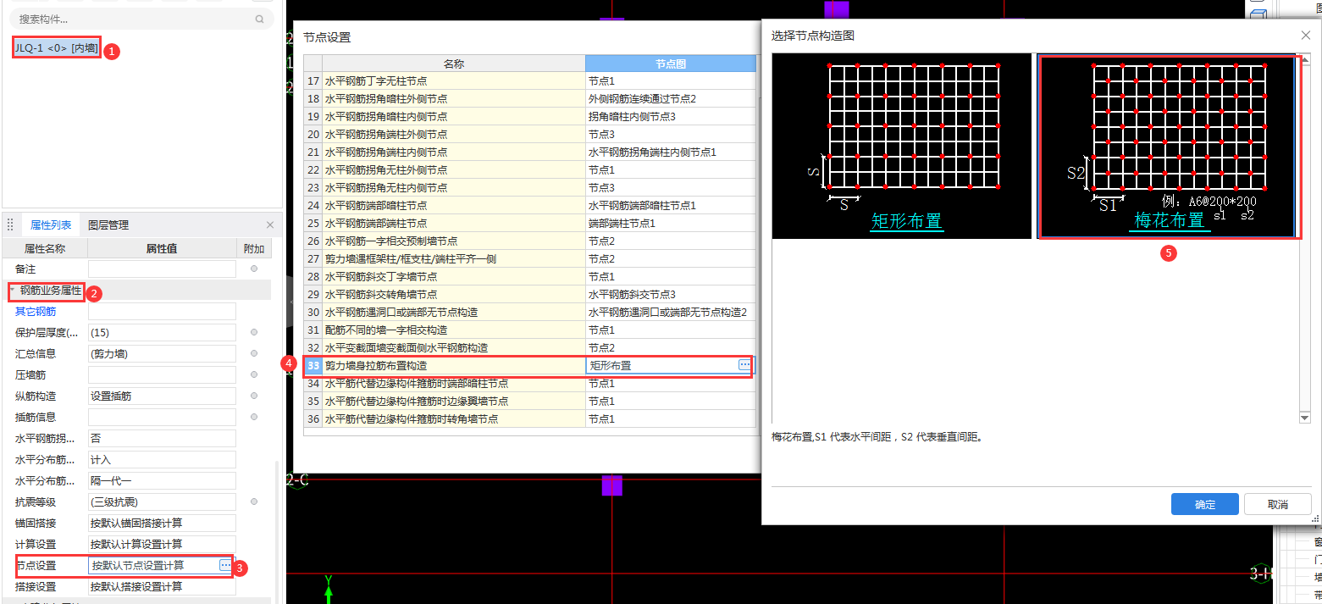Click 保护层厚度 value (15)
Screen dimensions: 1322x604
162,332
